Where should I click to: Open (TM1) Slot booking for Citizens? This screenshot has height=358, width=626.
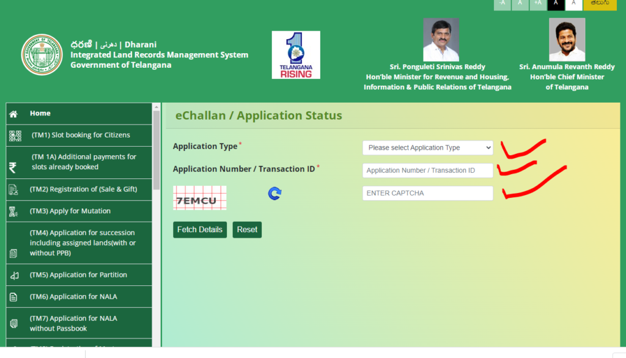[x=79, y=135]
